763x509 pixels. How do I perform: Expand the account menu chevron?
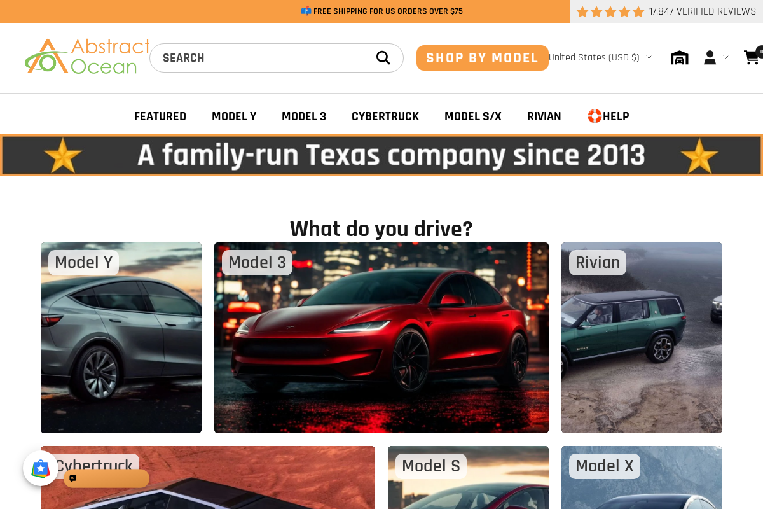click(x=725, y=58)
